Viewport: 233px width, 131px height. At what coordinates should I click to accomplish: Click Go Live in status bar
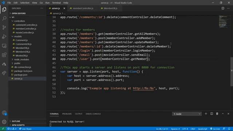215,129
